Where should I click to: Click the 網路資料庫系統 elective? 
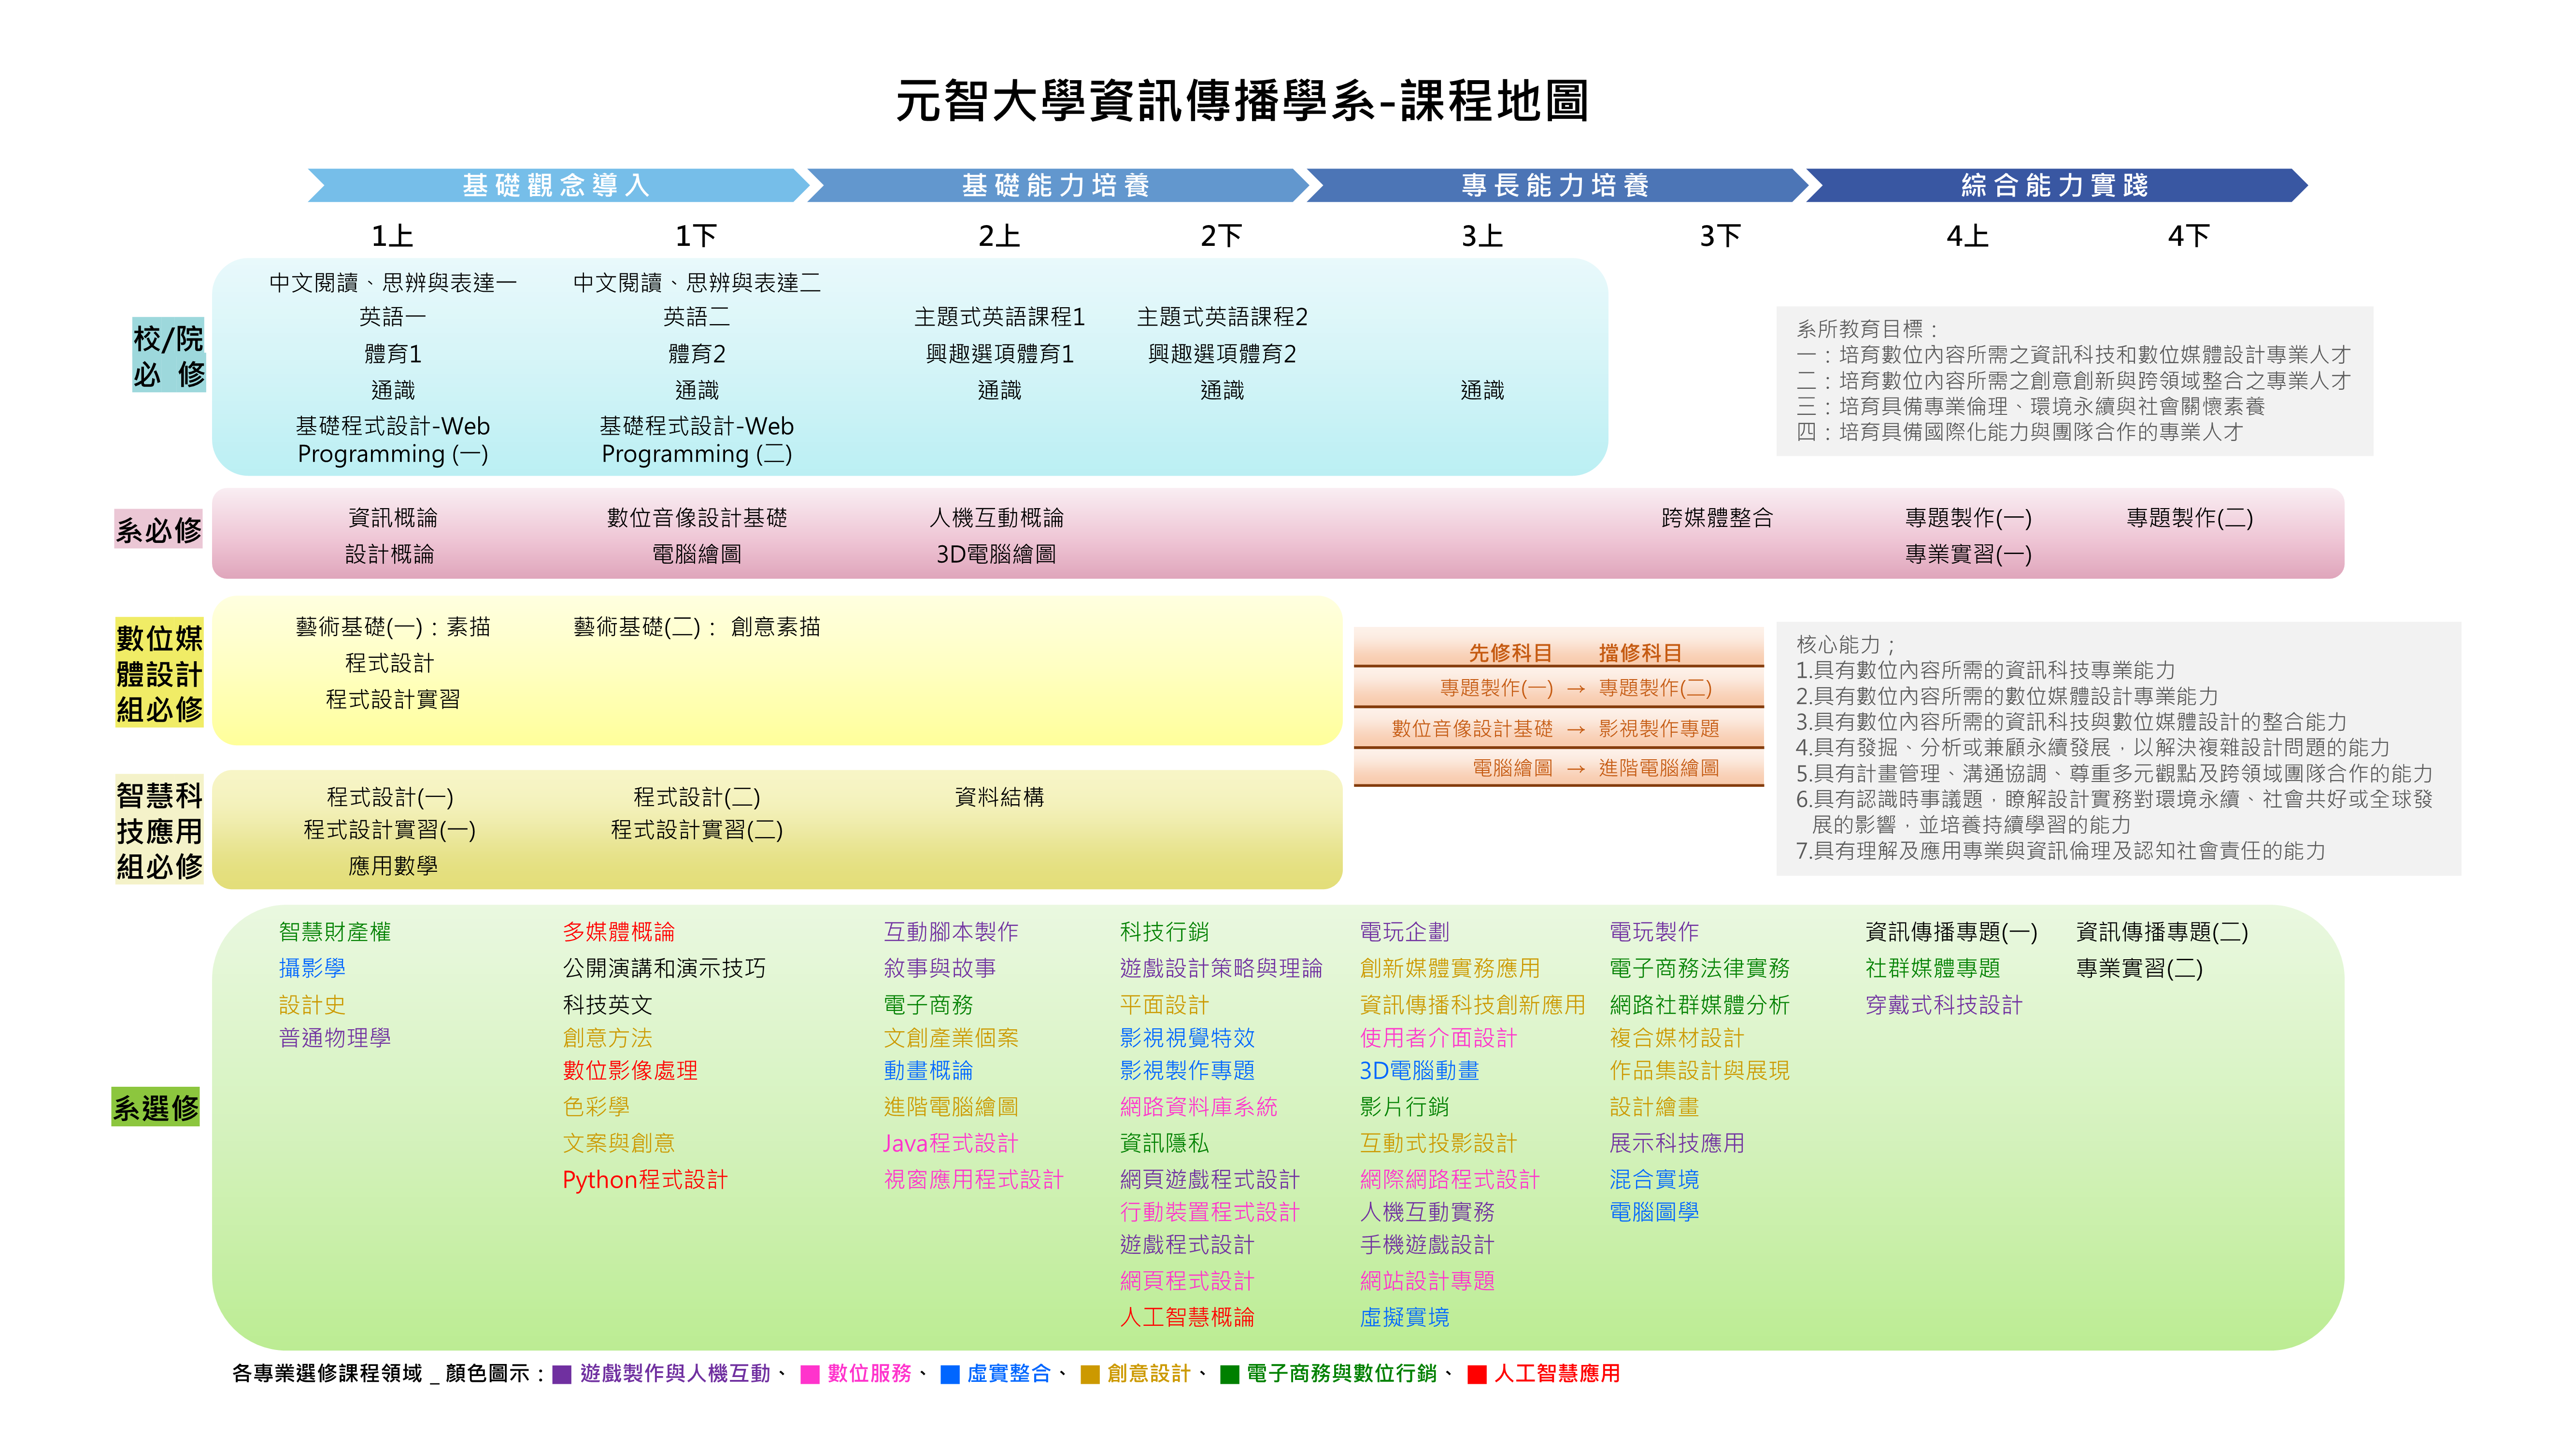pyautogui.click(x=1198, y=1107)
